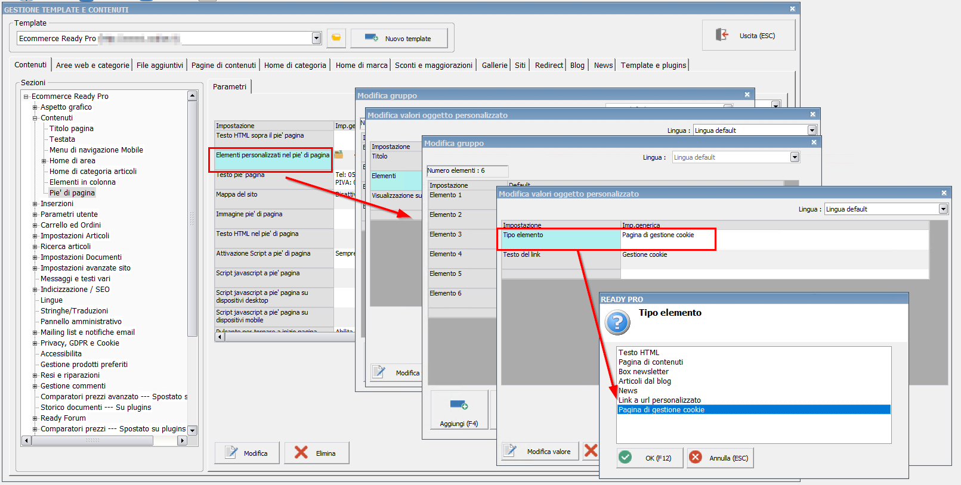Open the greyed Lingua default dropdown in Modifica gruppo

pos(795,157)
